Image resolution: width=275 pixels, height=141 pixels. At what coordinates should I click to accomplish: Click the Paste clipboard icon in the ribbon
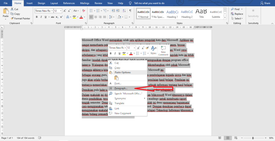(x=6, y=11)
